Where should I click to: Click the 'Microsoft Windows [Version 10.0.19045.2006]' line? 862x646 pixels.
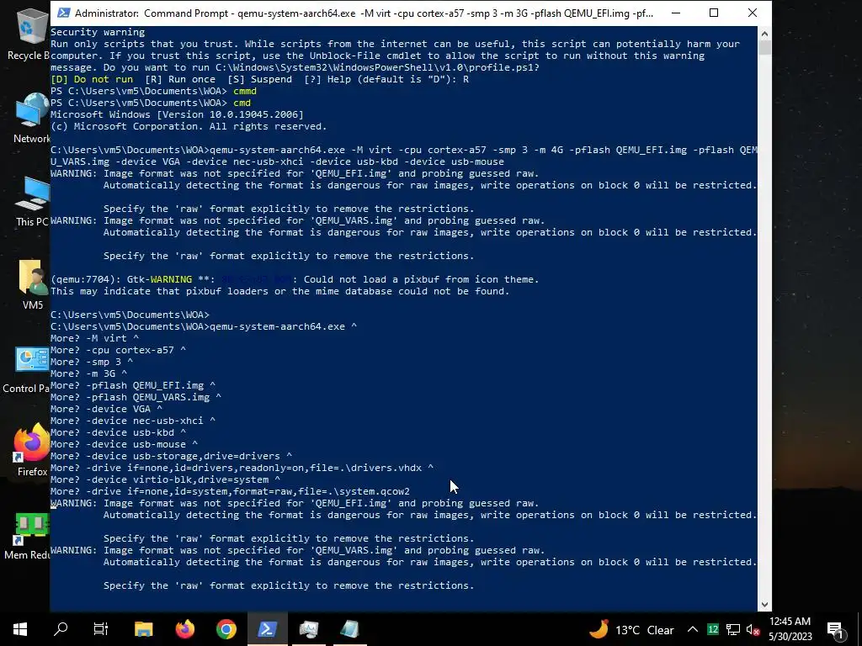point(177,114)
